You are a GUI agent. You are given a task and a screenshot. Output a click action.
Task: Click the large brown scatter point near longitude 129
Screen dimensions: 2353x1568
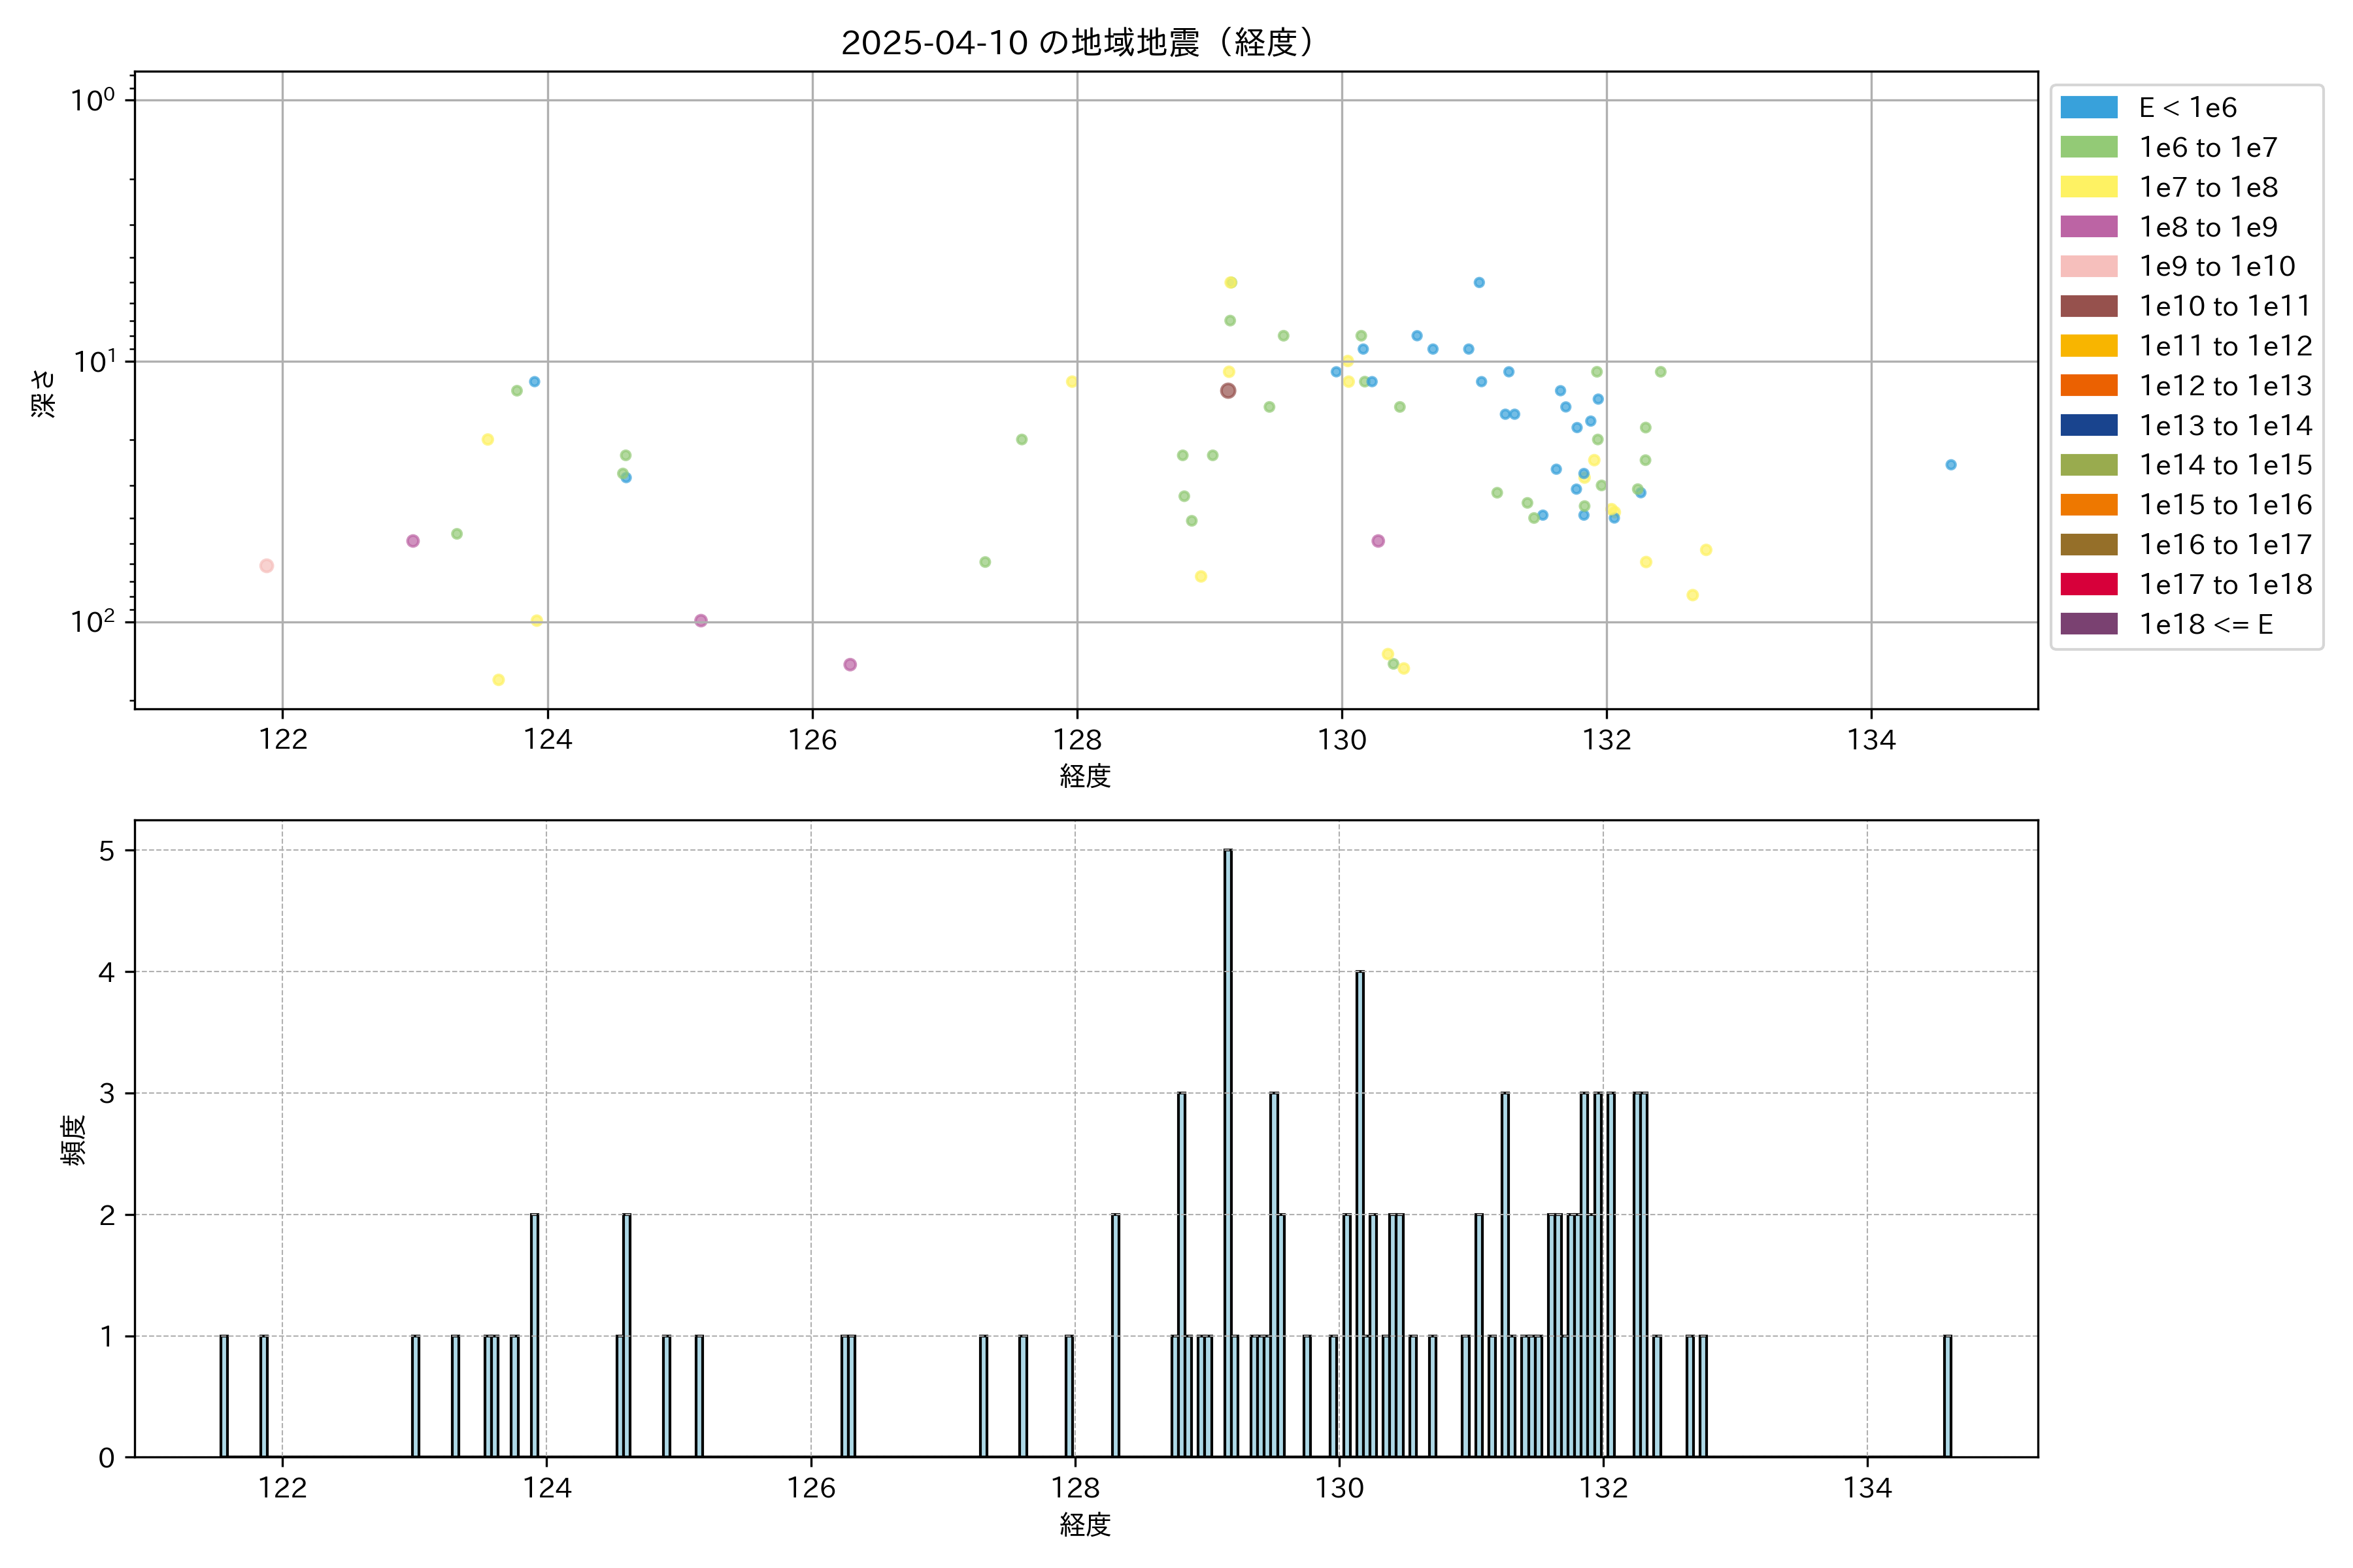click(x=1227, y=391)
